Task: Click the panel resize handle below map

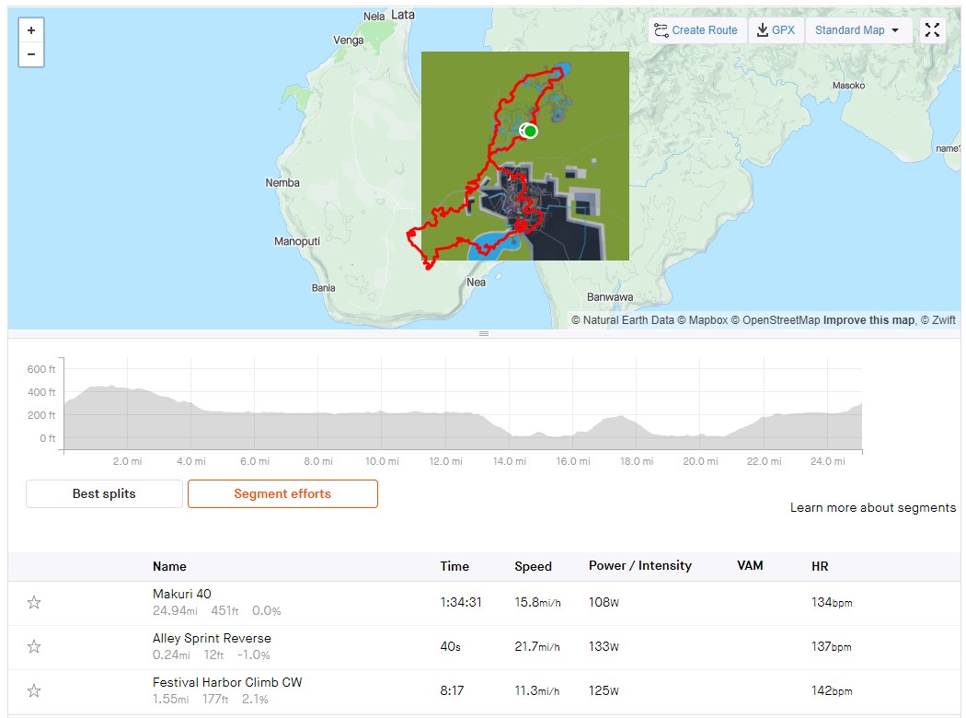Action: click(484, 333)
